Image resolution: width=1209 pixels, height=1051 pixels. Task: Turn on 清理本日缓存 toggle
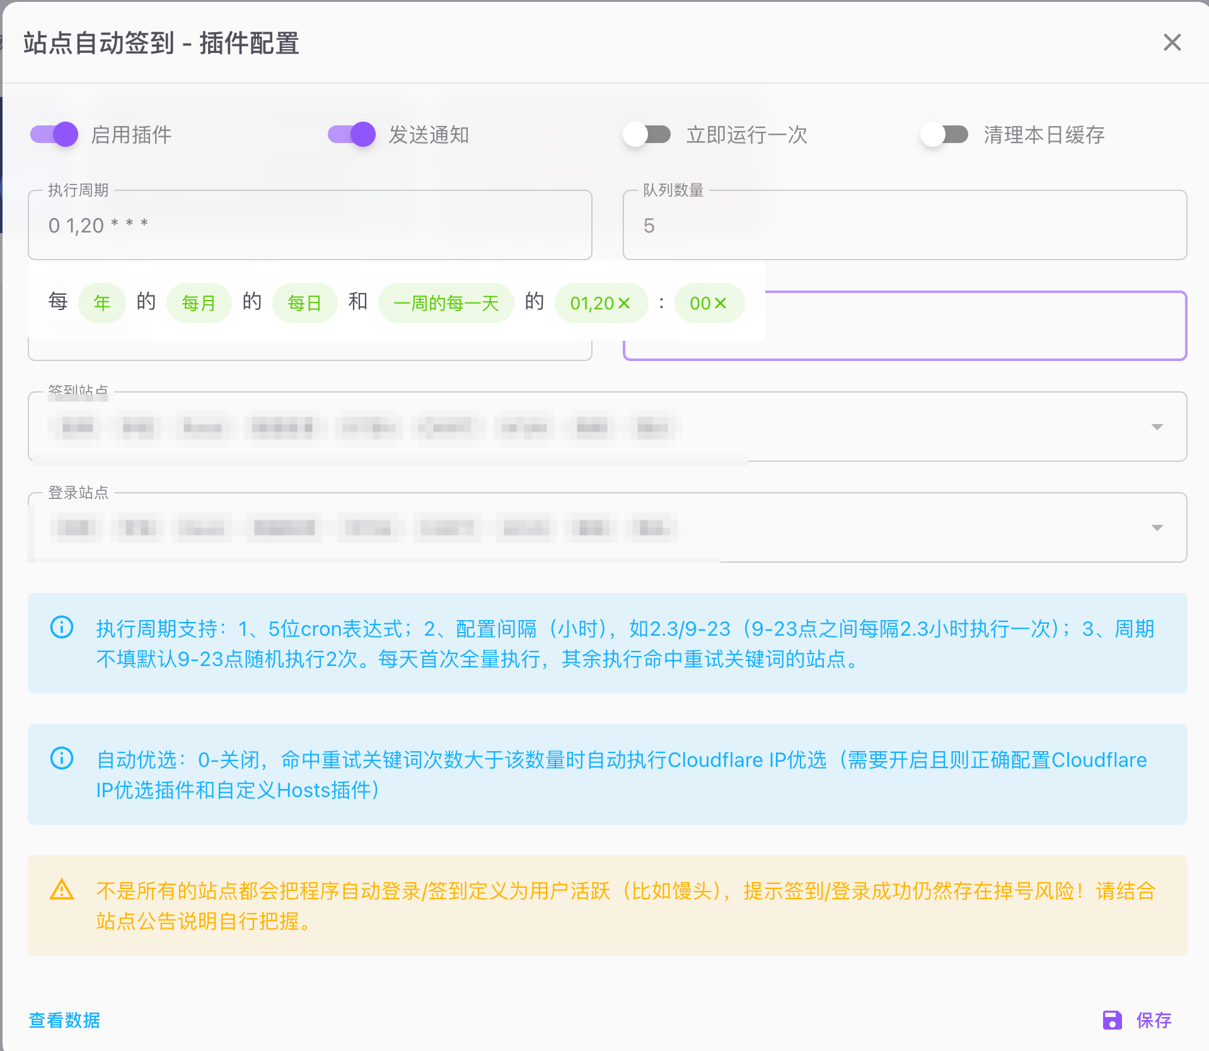click(944, 134)
